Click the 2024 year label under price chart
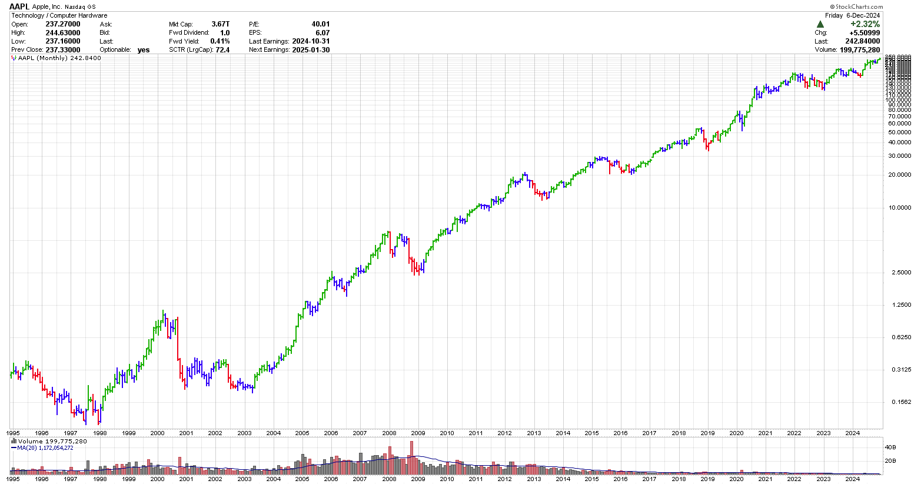Image resolution: width=921 pixels, height=484 pixels. coord(852,433)
